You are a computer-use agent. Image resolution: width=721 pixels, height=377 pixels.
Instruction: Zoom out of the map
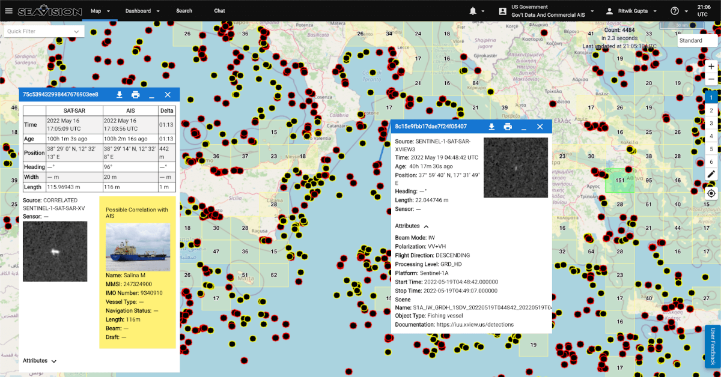(x=711, y=79)
